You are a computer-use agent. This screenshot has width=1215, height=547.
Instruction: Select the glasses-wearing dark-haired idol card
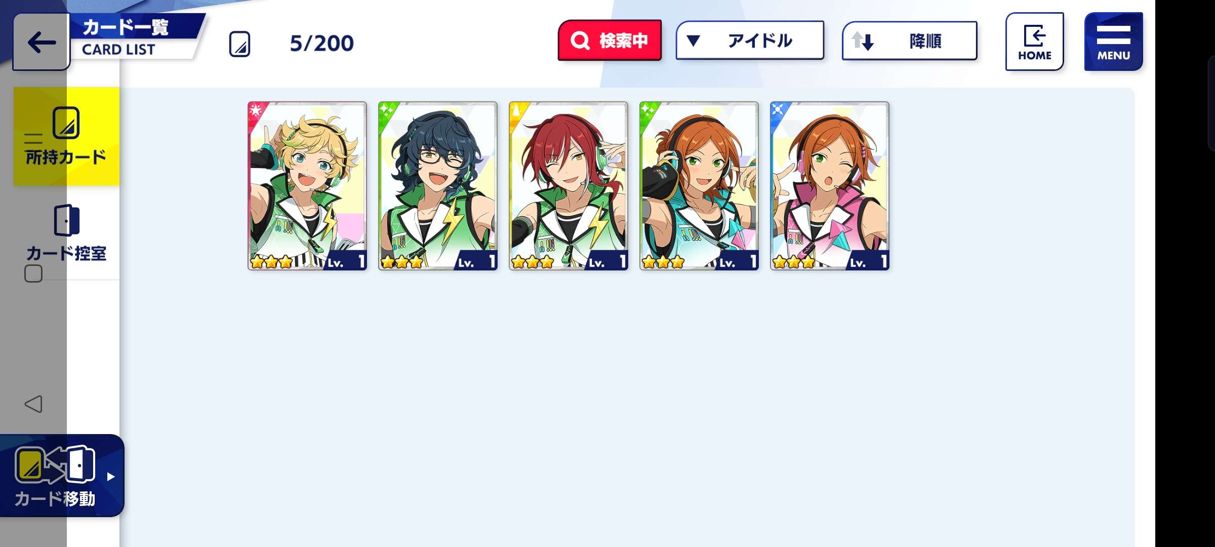click(438, 186)
